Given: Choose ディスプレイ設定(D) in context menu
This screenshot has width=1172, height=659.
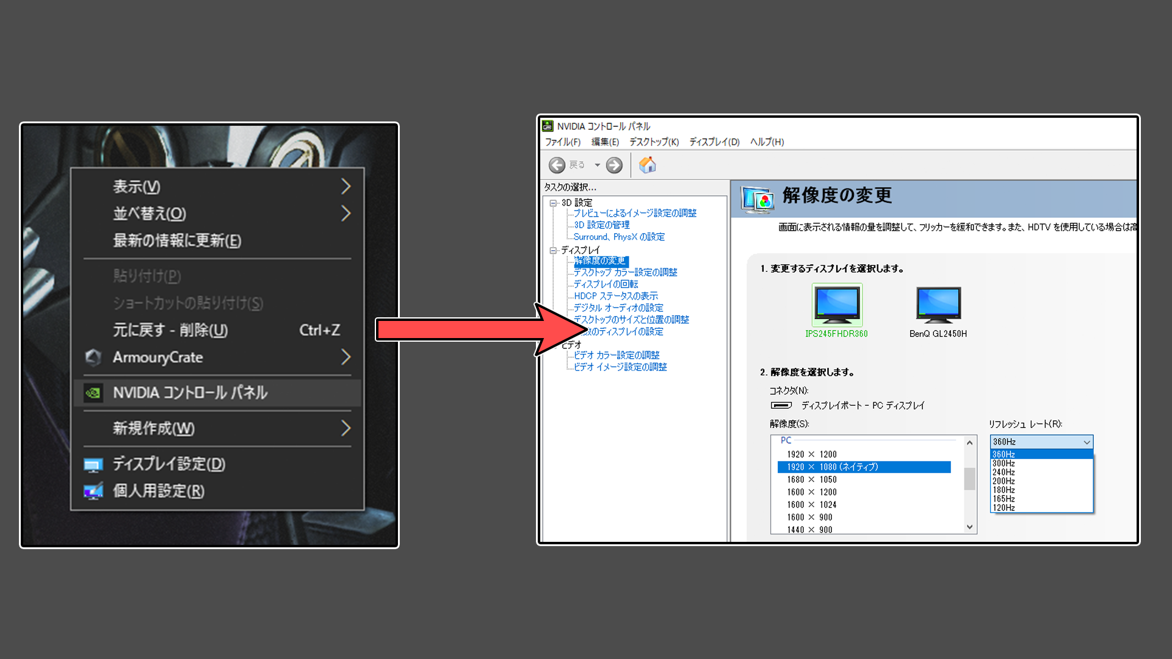Looking at the screenshot, I should click(x=217, y=464).
